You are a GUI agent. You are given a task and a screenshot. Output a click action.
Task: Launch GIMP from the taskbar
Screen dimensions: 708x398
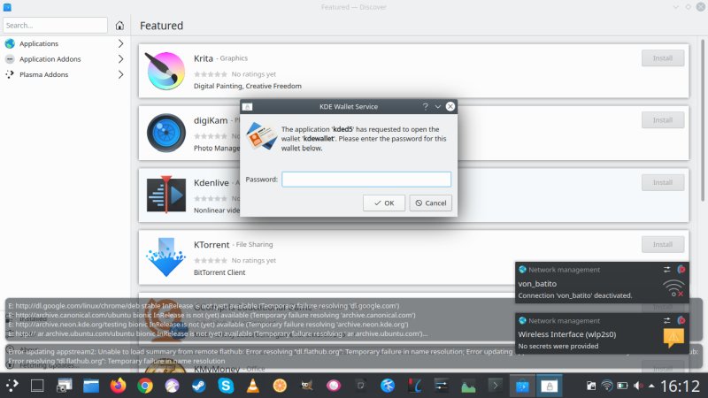(306, 386)
